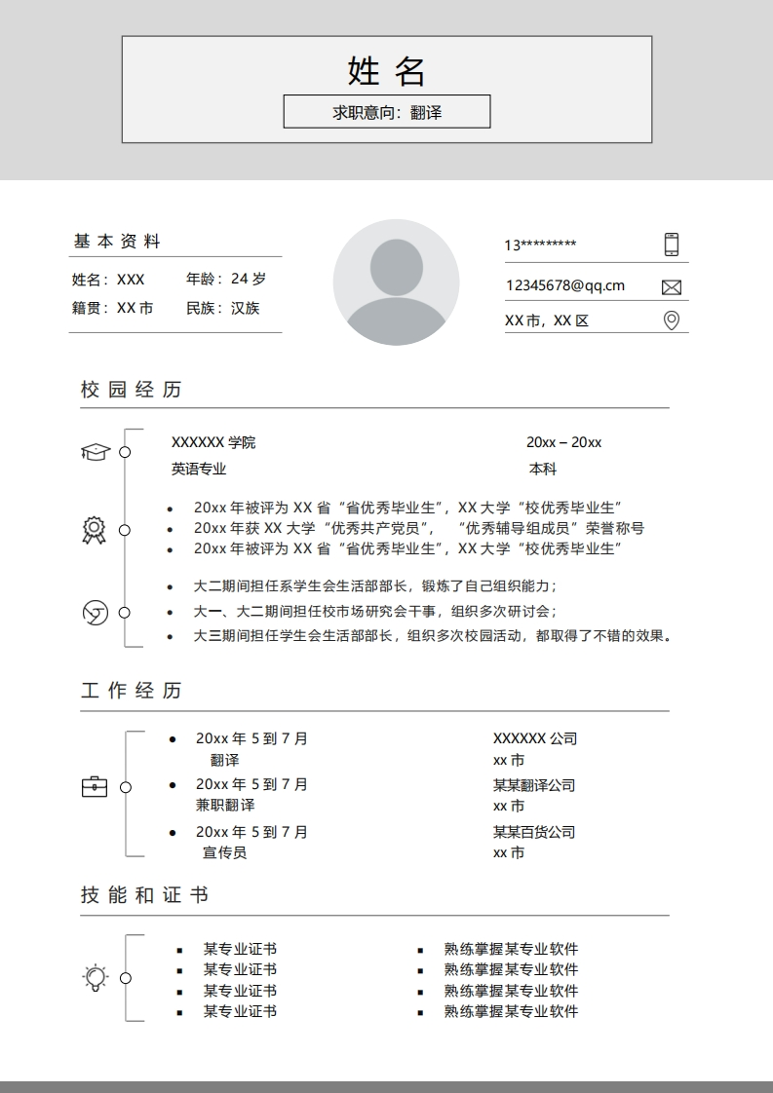
Task: Select the profile avatar placeholder photo
Action: point(396,283)
